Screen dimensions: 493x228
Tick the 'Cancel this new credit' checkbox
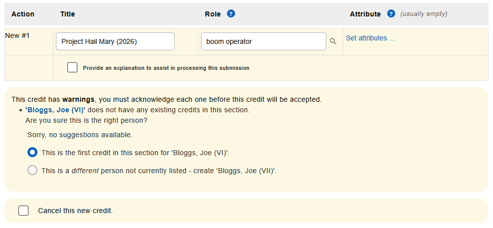[23, 211]
